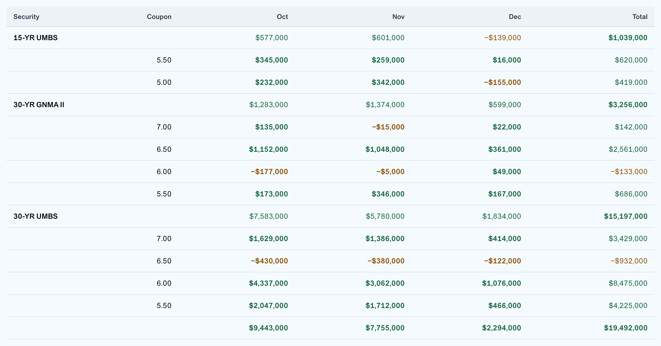Click the $7,755,000 Nov grand total
The height and width of the screenshot is (346, 661).
coord(385,328)
